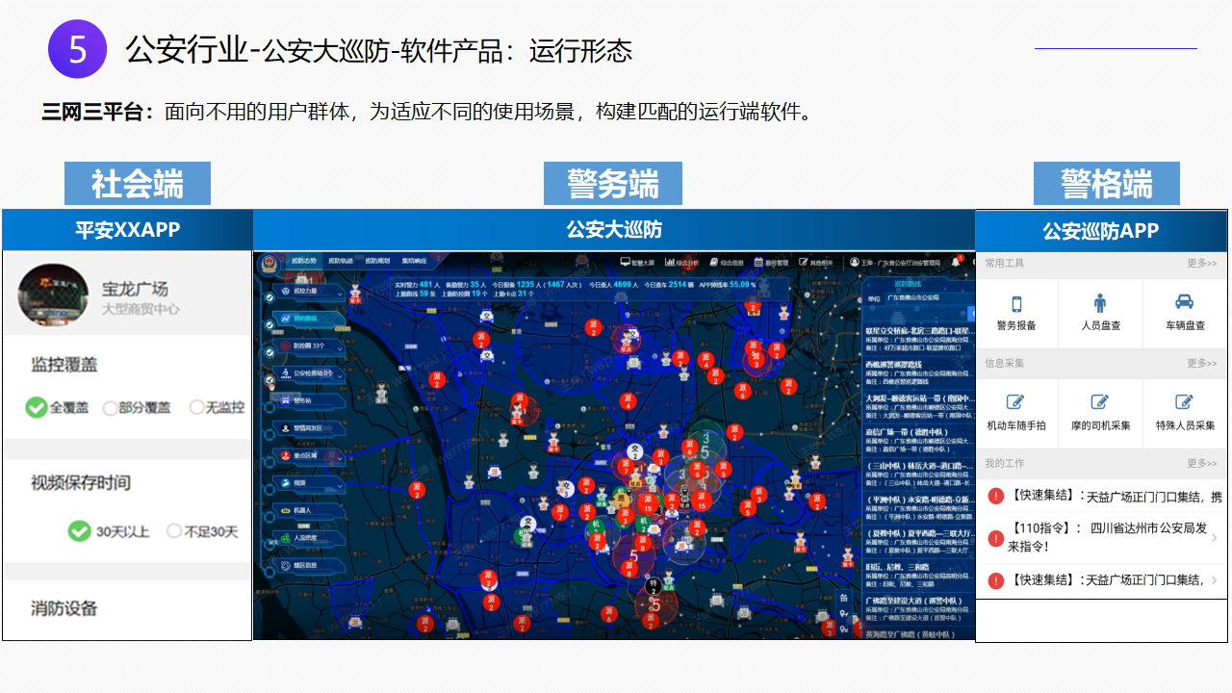Switch to the 巡防规划 tab
The width and height of the screenshot is (1232, 693).
[x=377, y=261]
